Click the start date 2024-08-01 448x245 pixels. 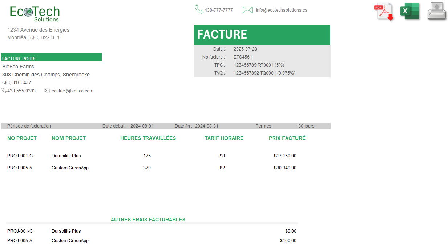[x=142, y=126]
